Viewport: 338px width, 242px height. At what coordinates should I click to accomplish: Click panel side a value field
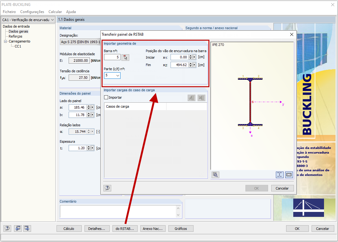pyautogui.click(x=78, y=107)
